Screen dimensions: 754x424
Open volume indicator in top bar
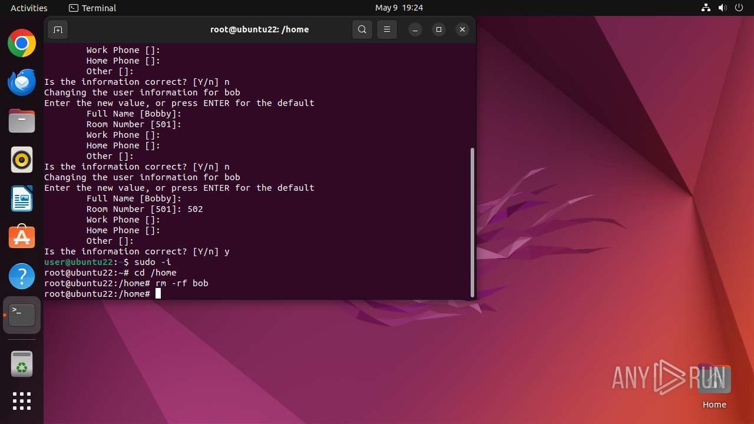pos(723,8)
